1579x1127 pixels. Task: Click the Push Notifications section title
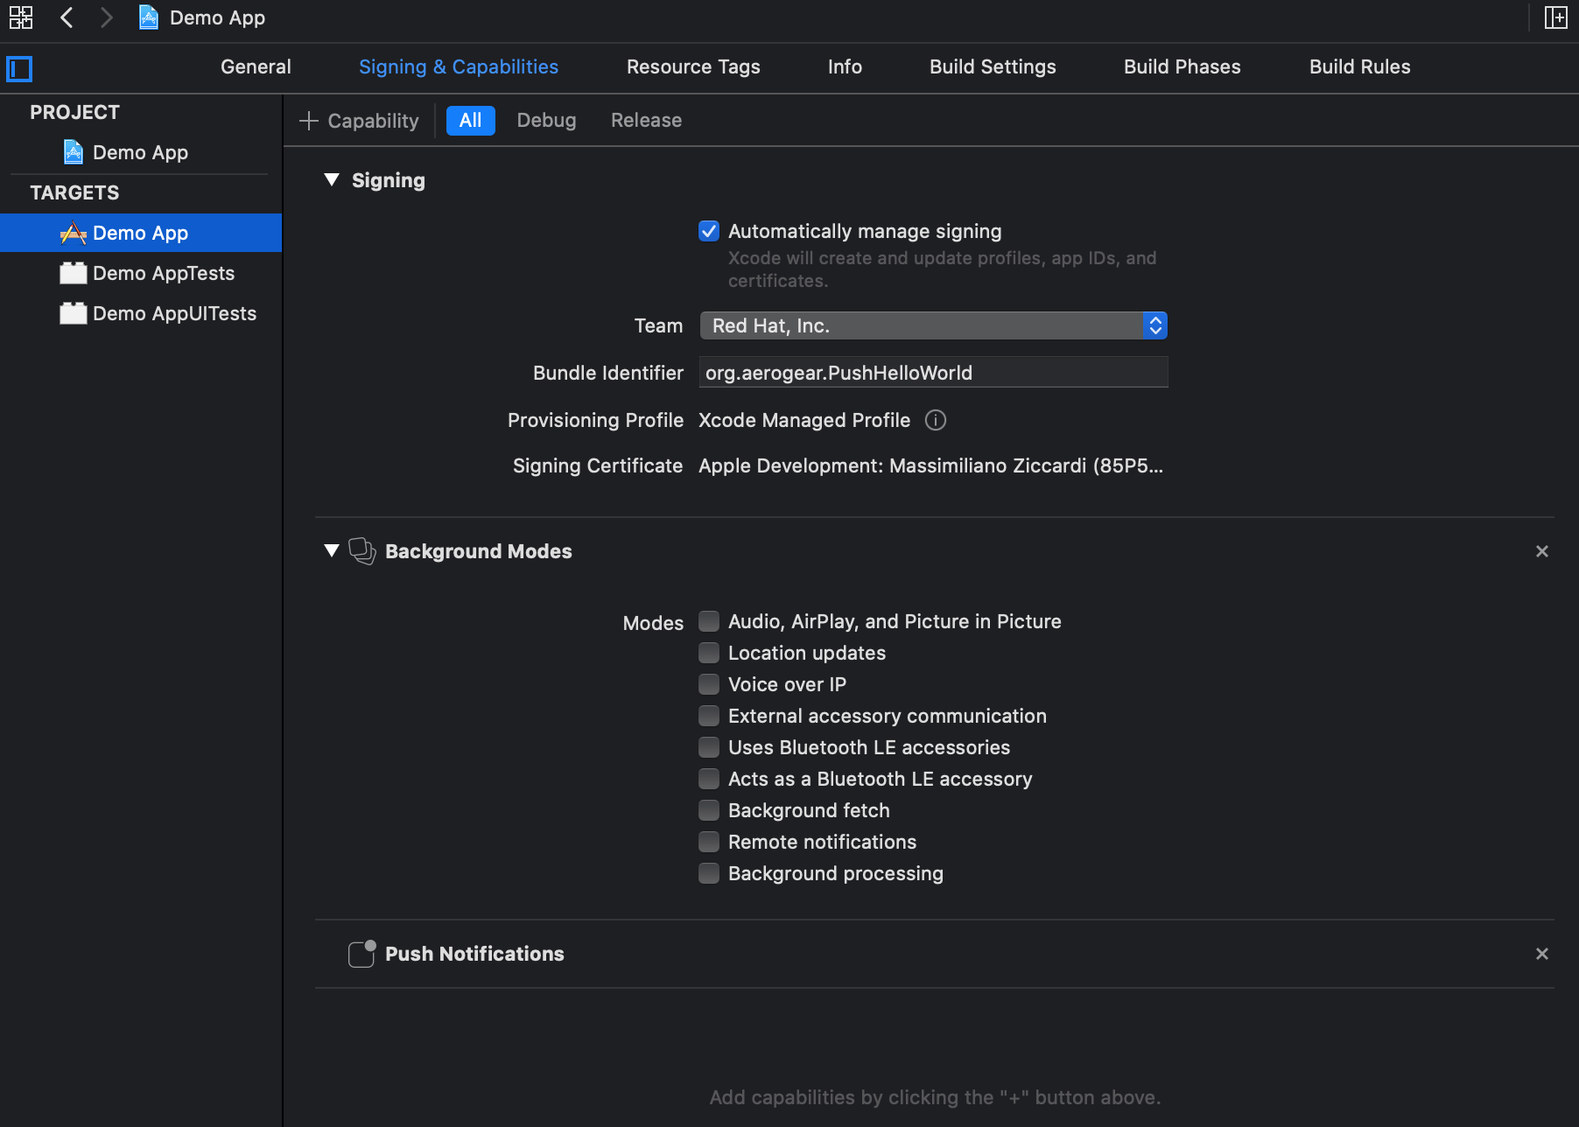474,954
